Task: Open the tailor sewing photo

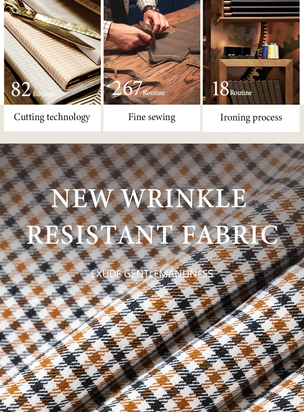Action: tap(152, 52)
